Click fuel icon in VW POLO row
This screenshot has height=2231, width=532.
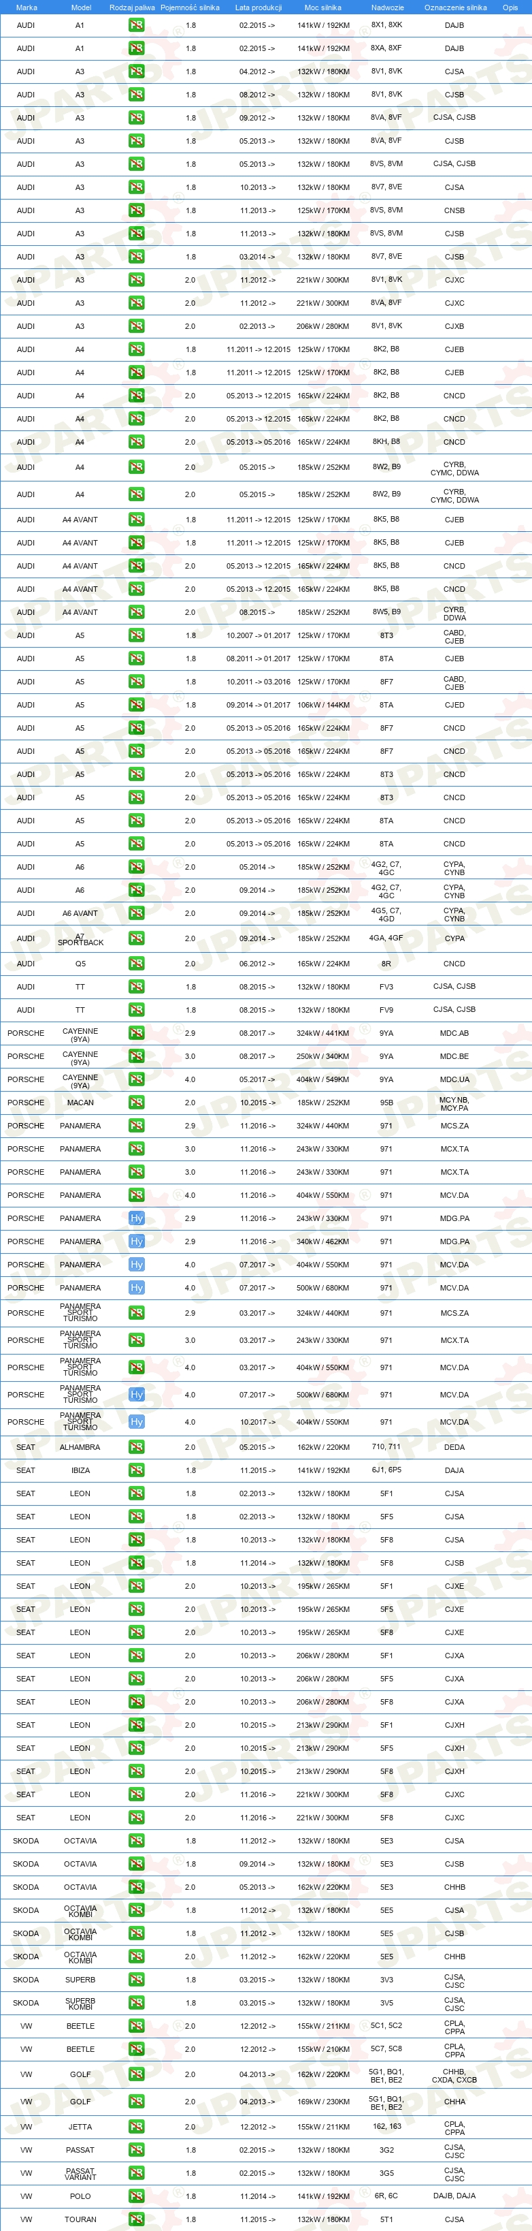[x=137, y=2196]
